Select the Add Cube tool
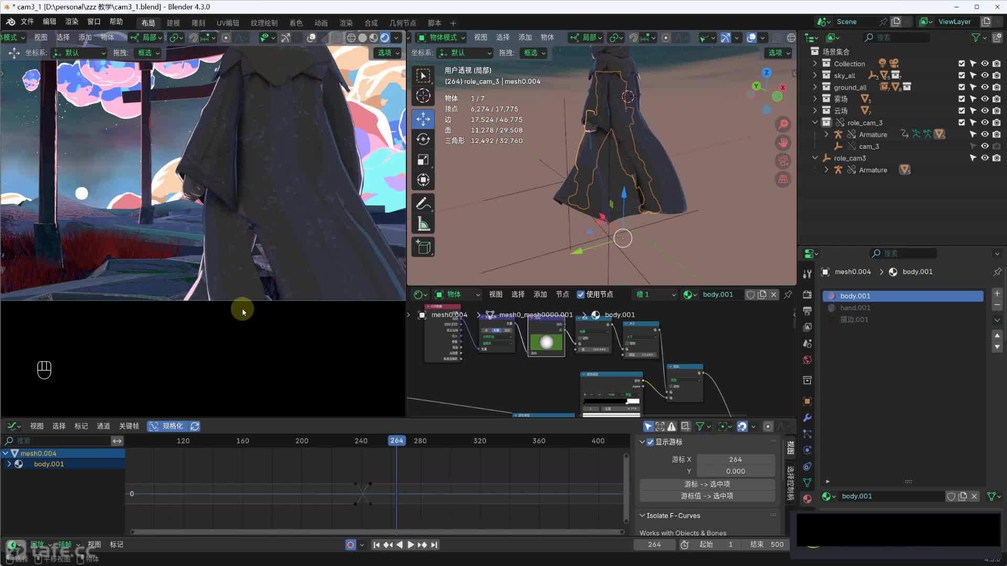This screenshot has height=566, width=1007. click(x=423, y=247)
